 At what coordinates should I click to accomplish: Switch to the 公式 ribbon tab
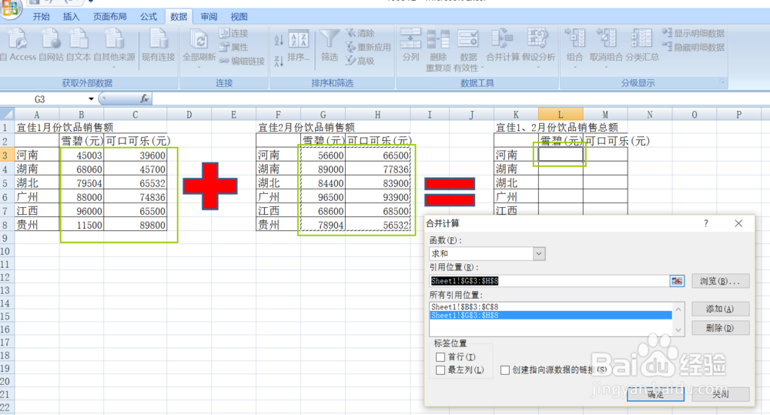(x=149, y=16)
